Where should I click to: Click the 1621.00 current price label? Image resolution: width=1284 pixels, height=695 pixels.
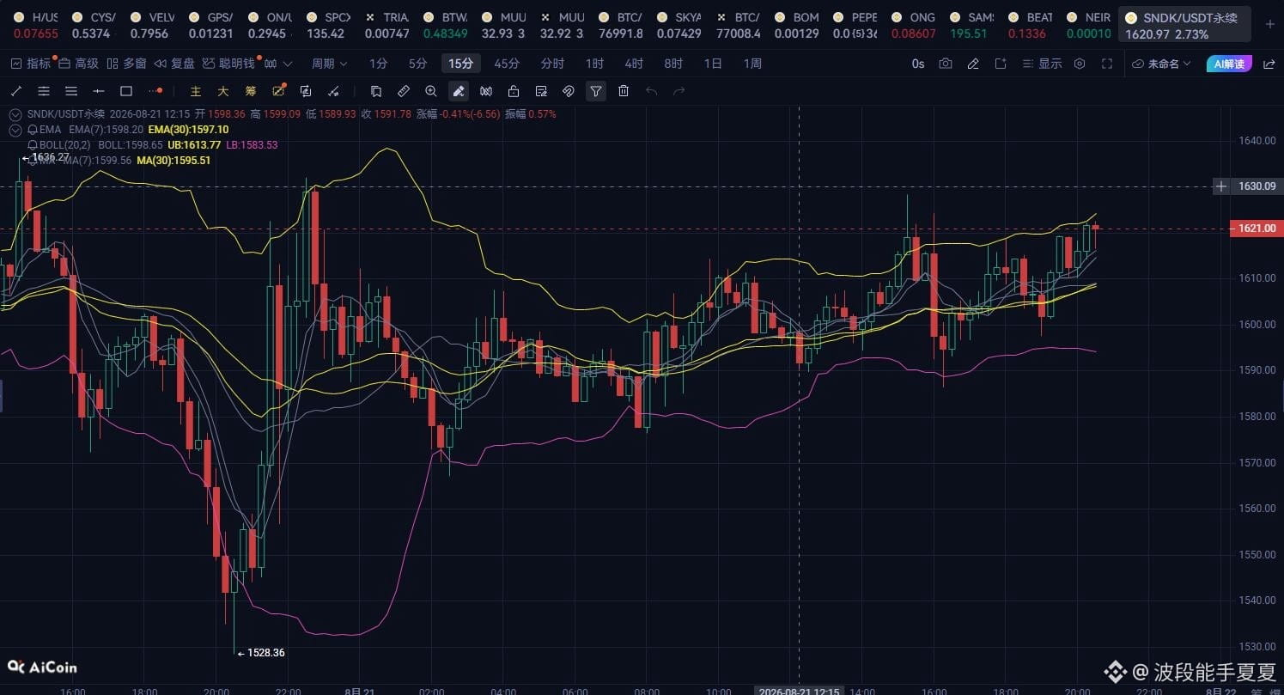pos(1257,229)
